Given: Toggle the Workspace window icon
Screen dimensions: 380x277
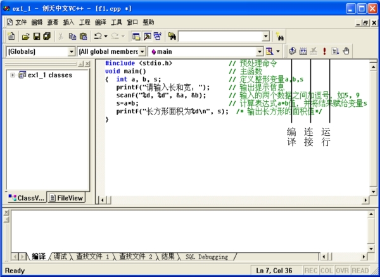Looking at the screenshot, I should pyautogui.click(x=136, y=37).
